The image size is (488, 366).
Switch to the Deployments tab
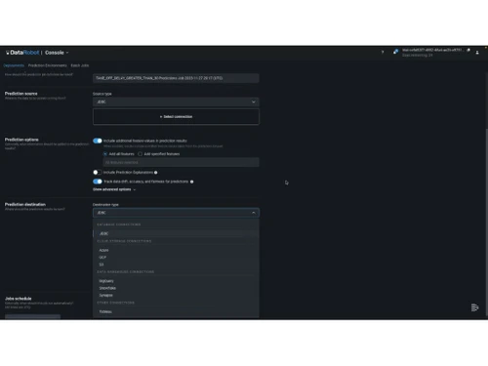tap(14, 65)
